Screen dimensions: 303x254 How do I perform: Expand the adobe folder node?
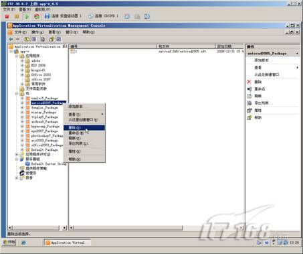22,61
